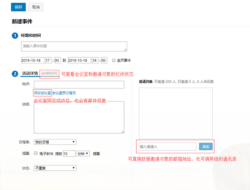Toggle the 电子邮件 reminder checkbox
The width and height of the screenshot is (250, 190).
pyautogui.click(x=35, y=153)
